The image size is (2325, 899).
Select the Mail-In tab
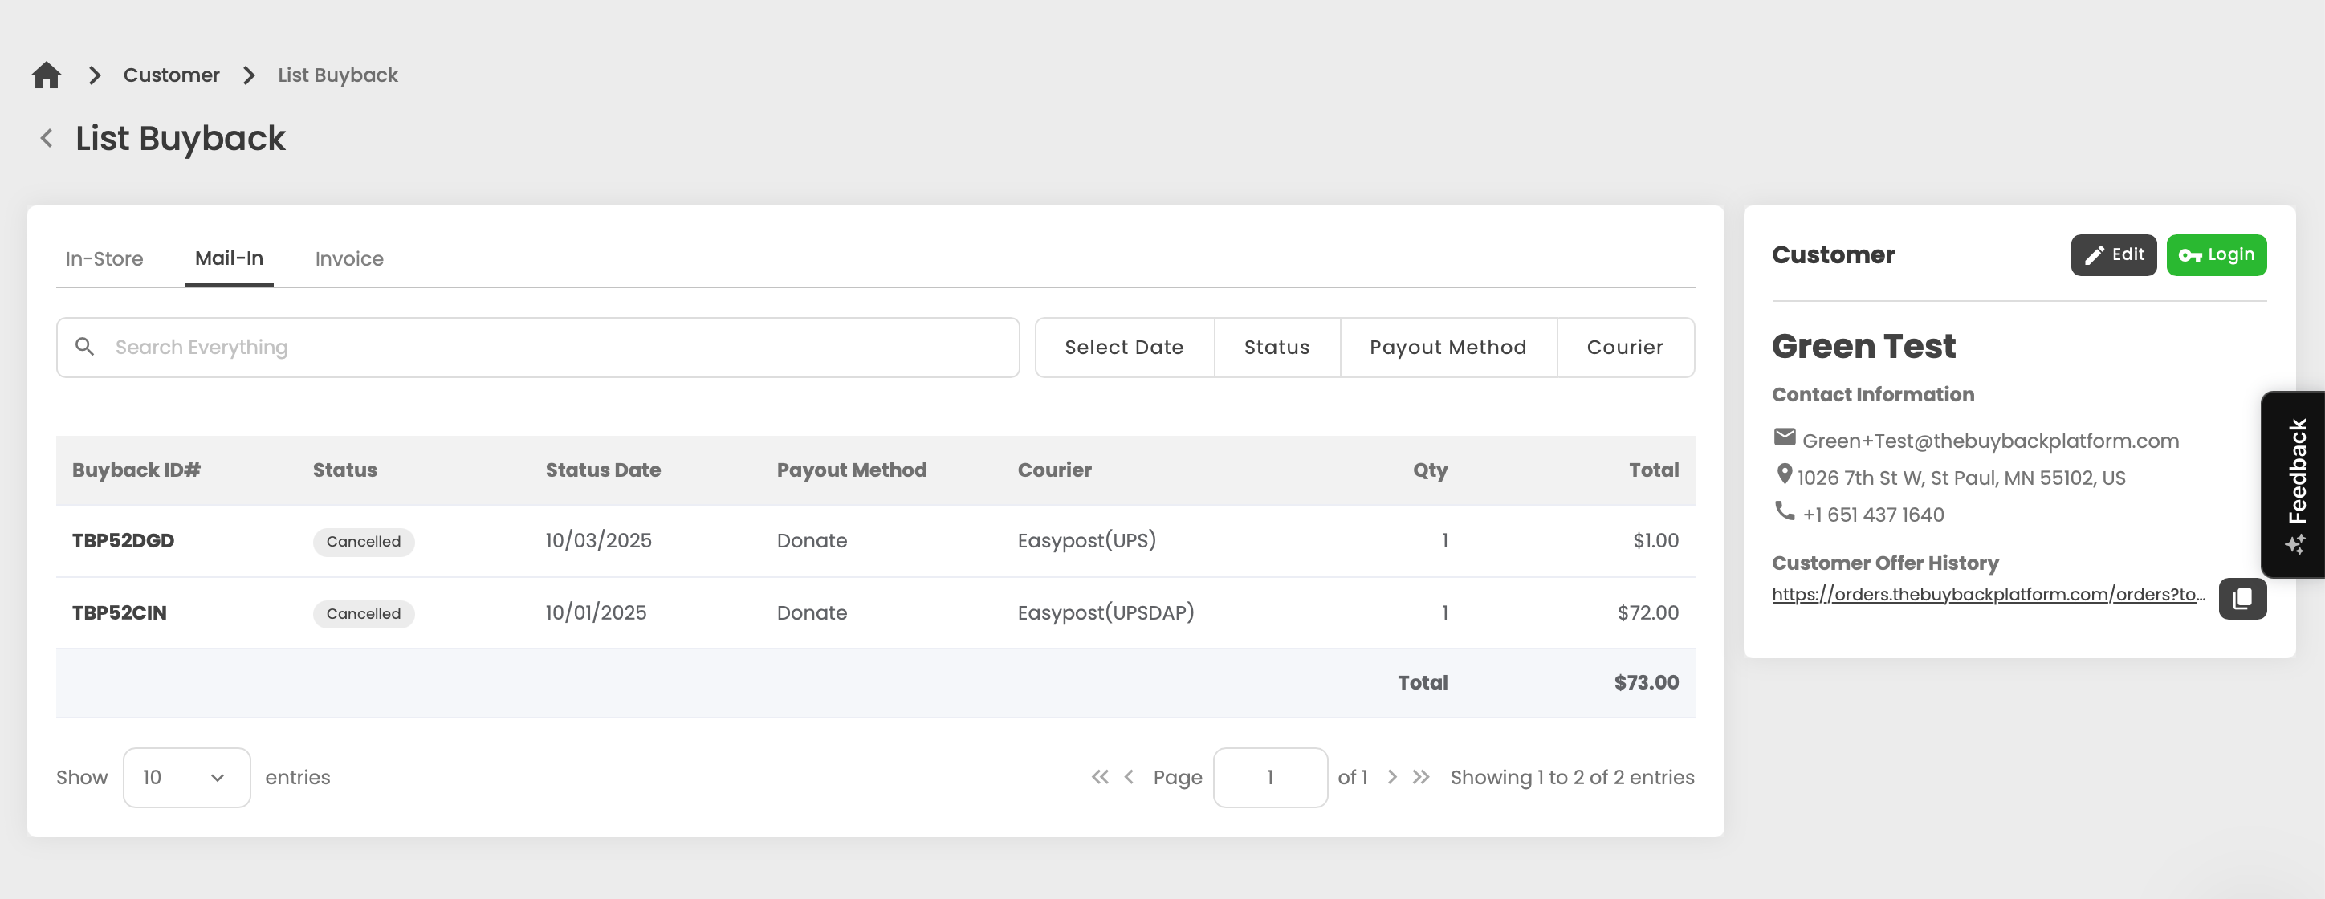click(230, 259)
